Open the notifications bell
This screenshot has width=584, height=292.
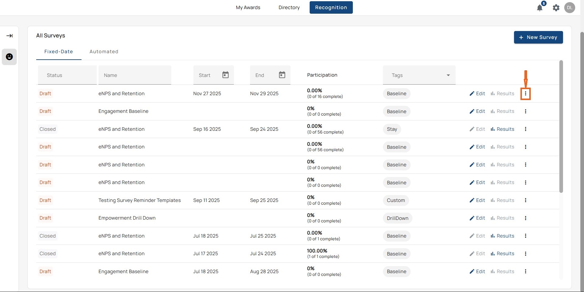[540, 8]
